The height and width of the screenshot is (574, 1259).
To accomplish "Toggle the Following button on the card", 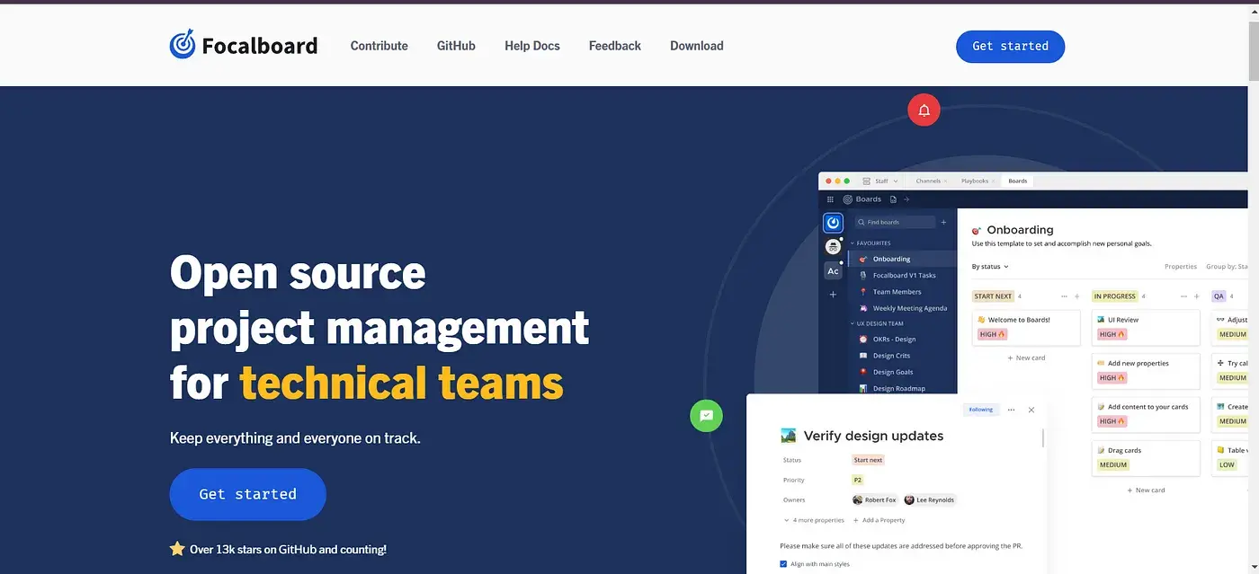I will coord(981,410).
